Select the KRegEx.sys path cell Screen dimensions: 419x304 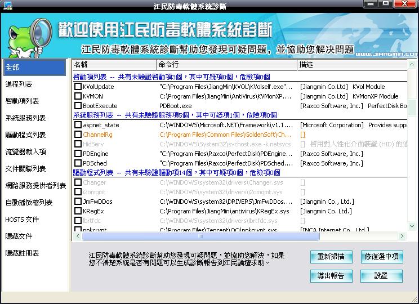tap(224, 211)
